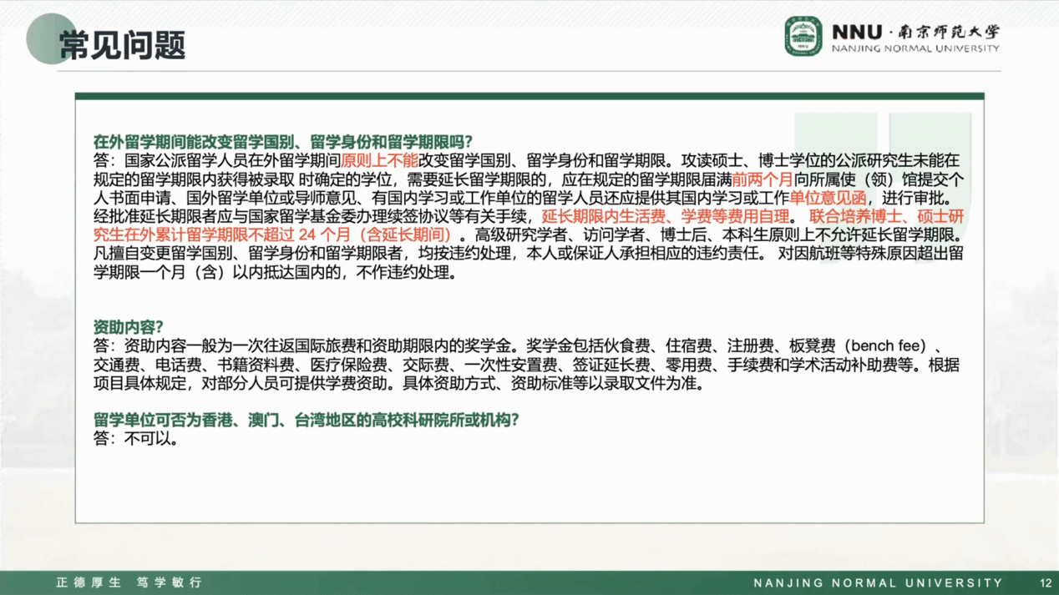Click NANJING NORMAL UNIVERSITY in the footer bar

878,582
